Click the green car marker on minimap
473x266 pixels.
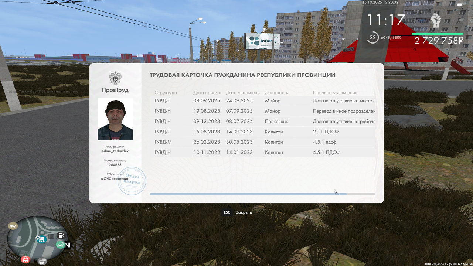60,244
